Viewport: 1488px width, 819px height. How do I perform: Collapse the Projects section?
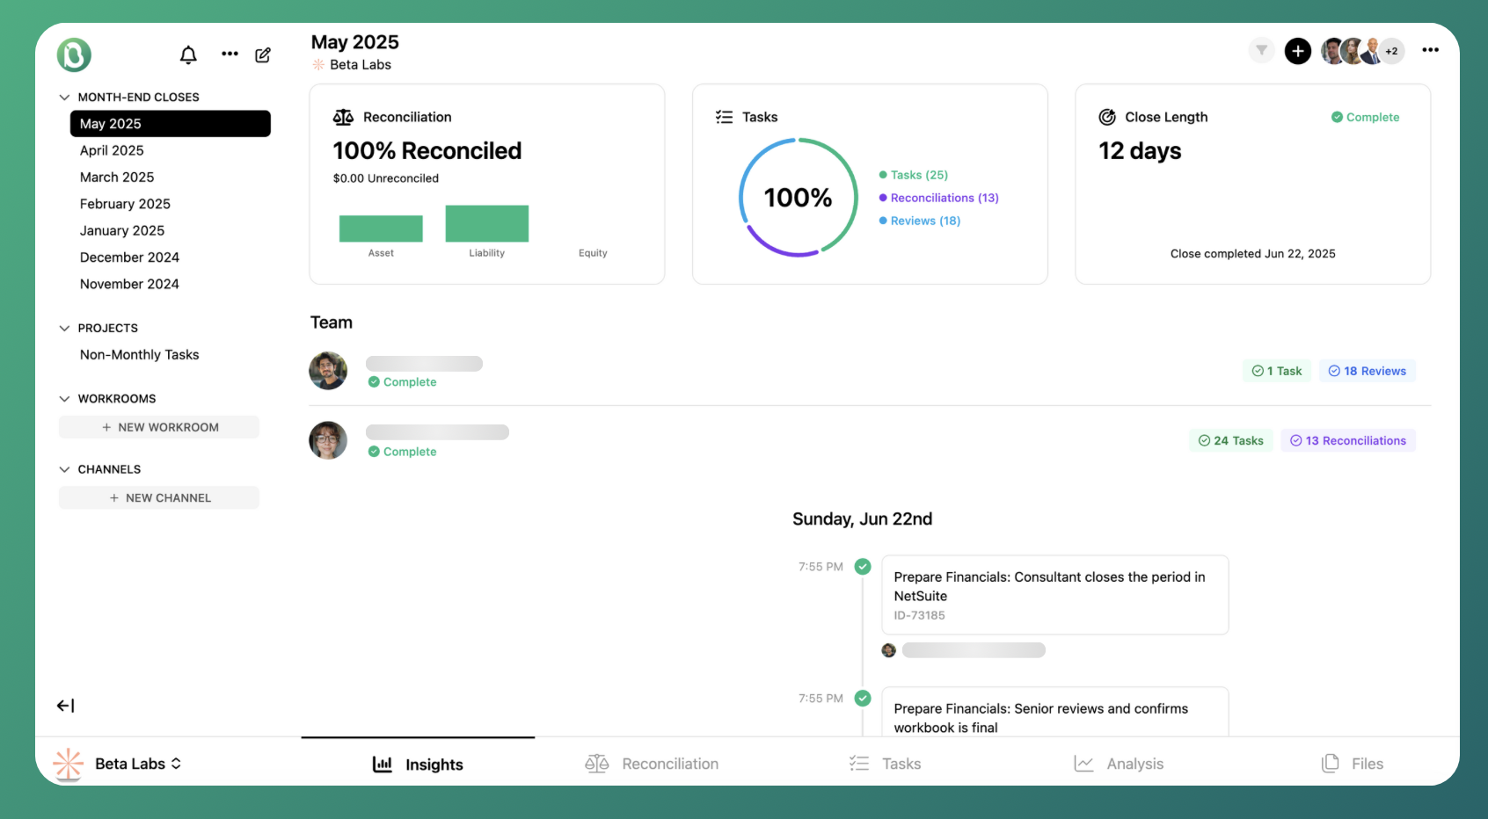pyautogui.click(x=64, y=329)
